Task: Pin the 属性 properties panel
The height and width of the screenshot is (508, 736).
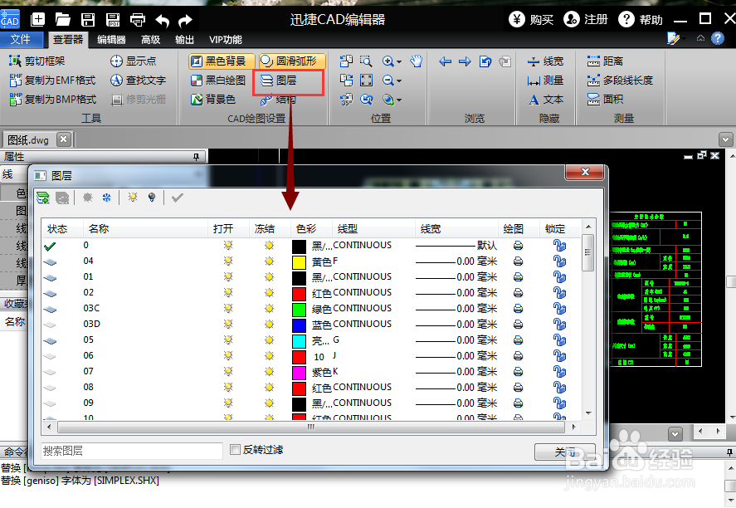Action: (196, 157)
